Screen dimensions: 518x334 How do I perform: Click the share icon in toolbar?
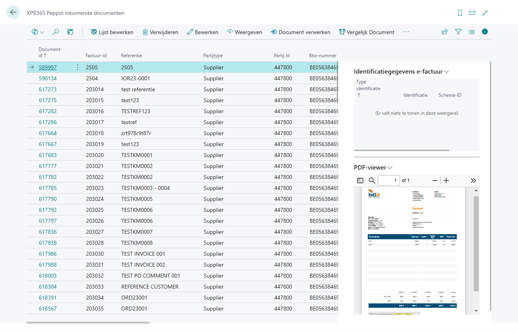coord(445,32)
